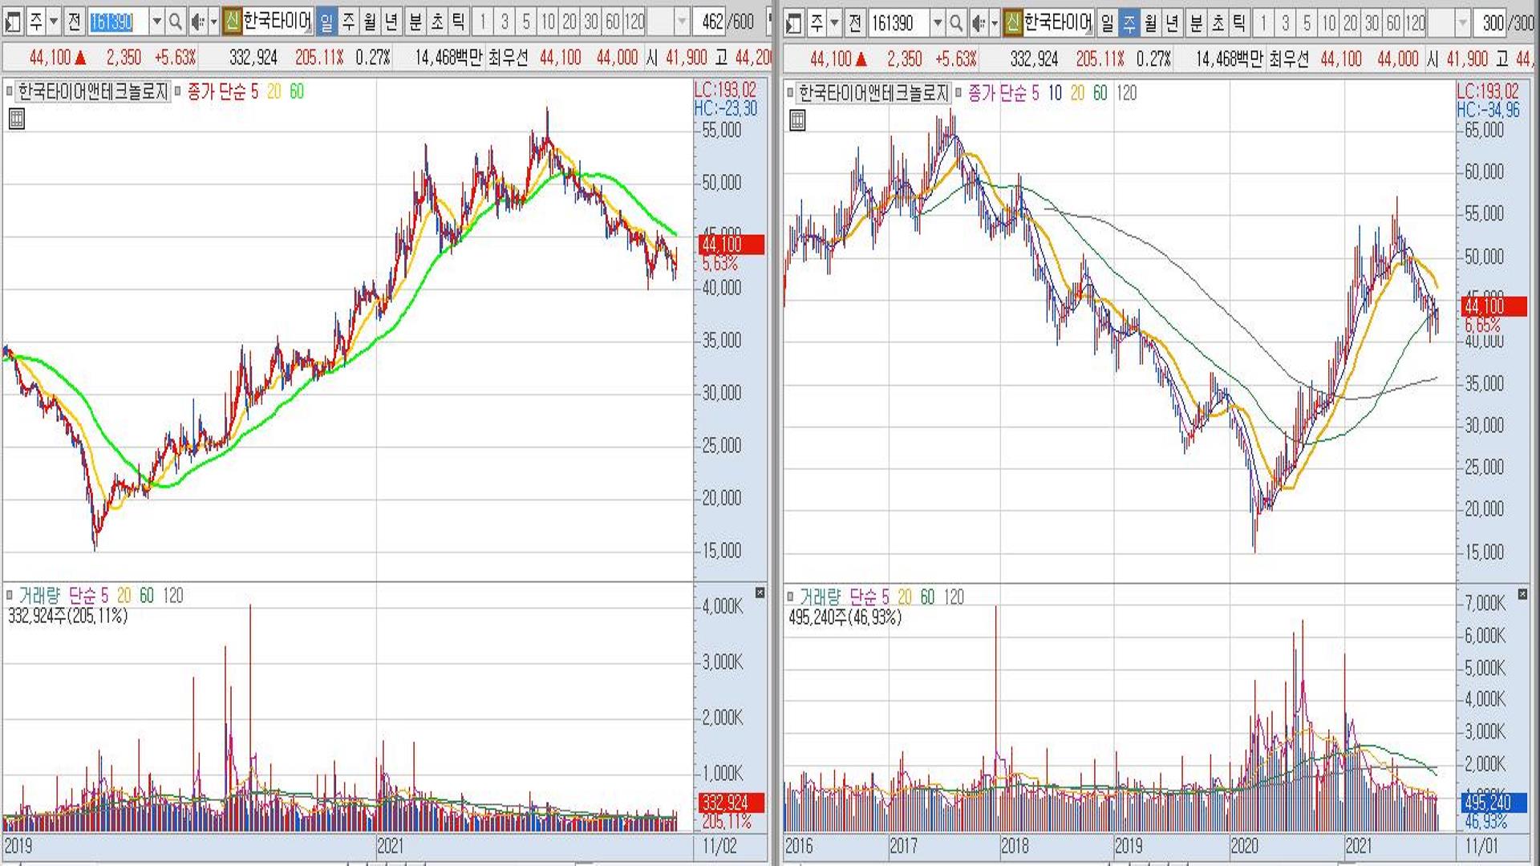Select tick (틱) period in right chart

1238,23
